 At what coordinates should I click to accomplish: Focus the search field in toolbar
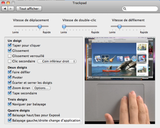pos(140,9)
